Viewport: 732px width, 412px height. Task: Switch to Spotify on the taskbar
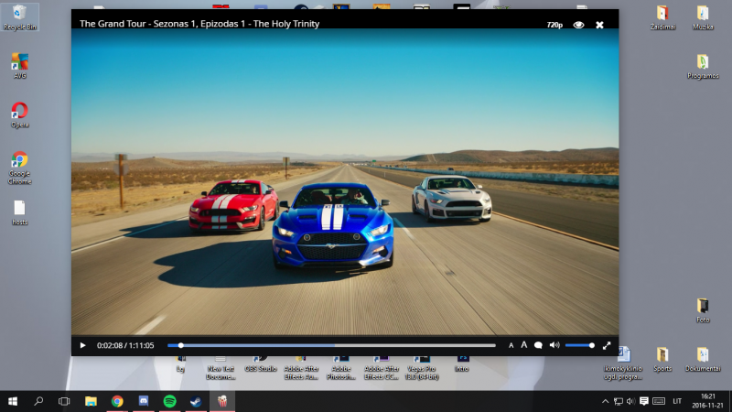169,401
